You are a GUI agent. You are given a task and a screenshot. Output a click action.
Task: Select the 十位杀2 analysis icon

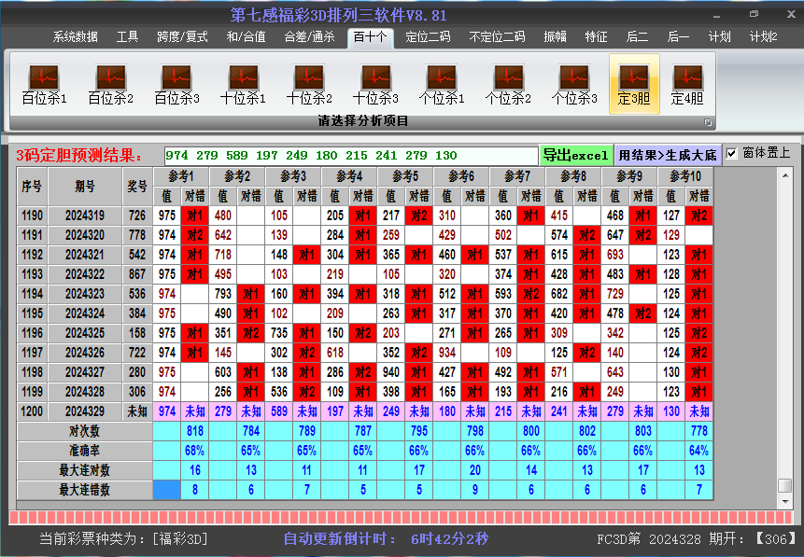(309, 85)
